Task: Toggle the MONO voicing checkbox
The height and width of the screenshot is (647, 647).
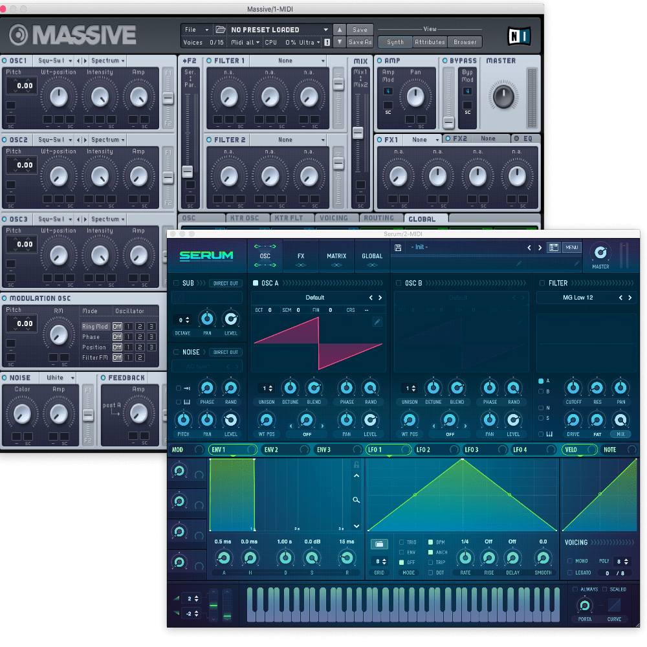Action: [569, 561]
